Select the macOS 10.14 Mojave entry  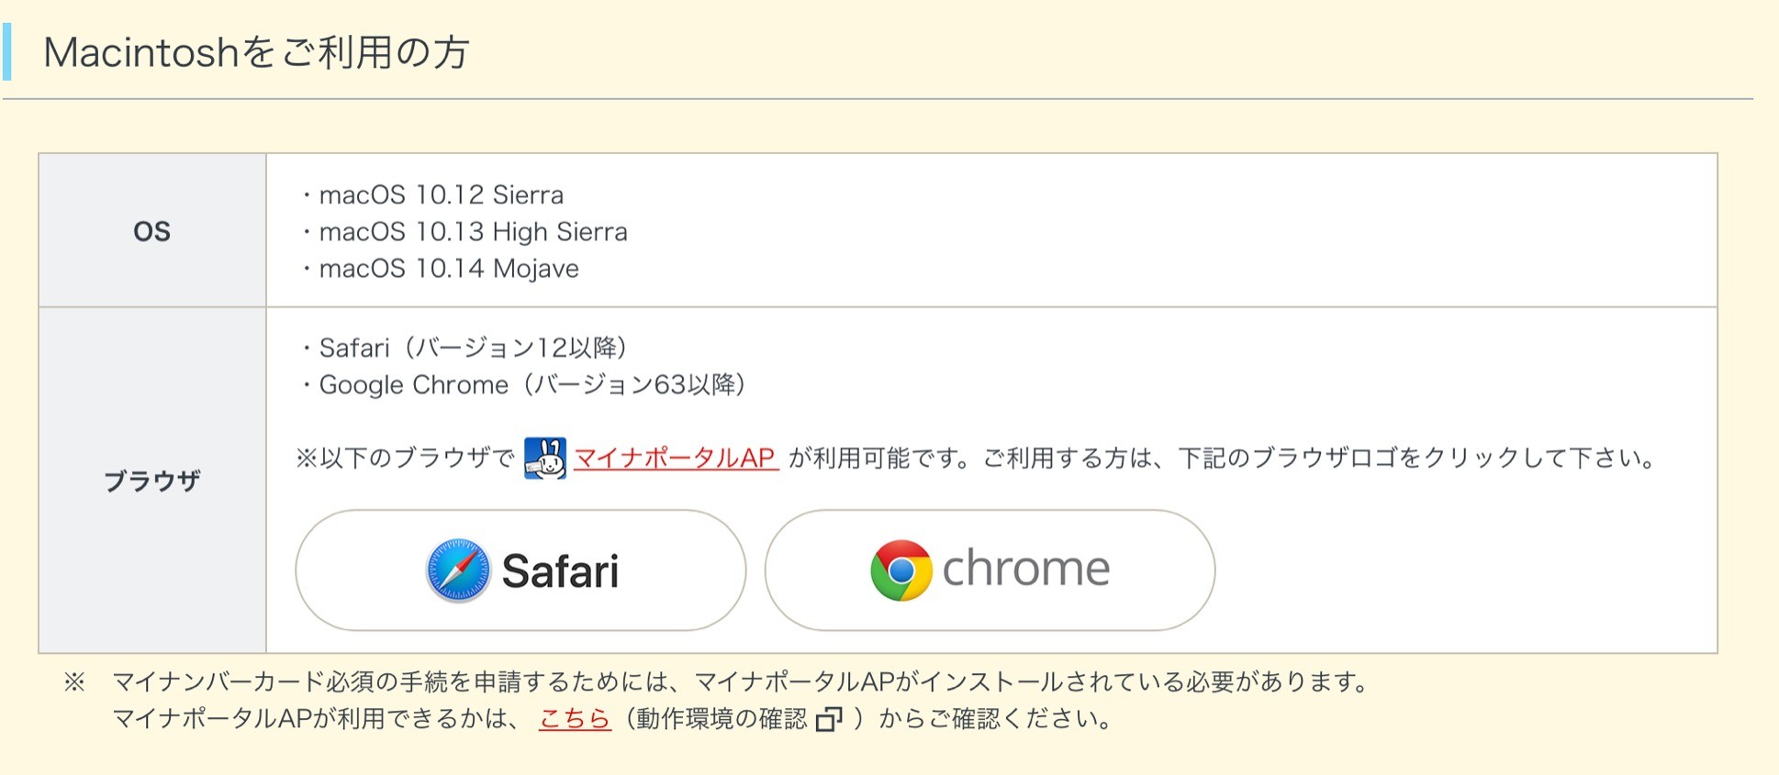(x=449, y=269)
